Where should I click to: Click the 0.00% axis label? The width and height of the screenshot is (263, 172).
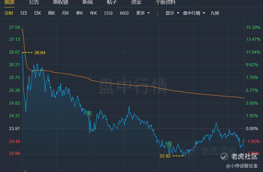coord(252,129)
